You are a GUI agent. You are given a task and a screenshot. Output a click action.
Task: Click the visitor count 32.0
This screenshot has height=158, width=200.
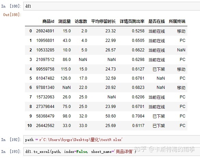(83, 116)
